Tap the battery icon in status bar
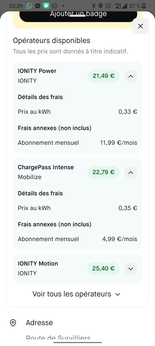155x346 pixels. 144,6
